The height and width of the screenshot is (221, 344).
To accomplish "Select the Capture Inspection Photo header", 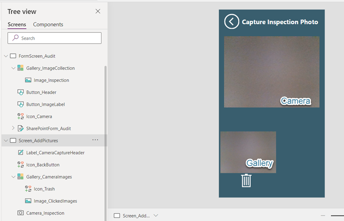I will pos(279,22).
